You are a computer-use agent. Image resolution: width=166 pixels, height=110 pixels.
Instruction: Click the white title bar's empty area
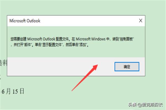(x=89, y=21)
